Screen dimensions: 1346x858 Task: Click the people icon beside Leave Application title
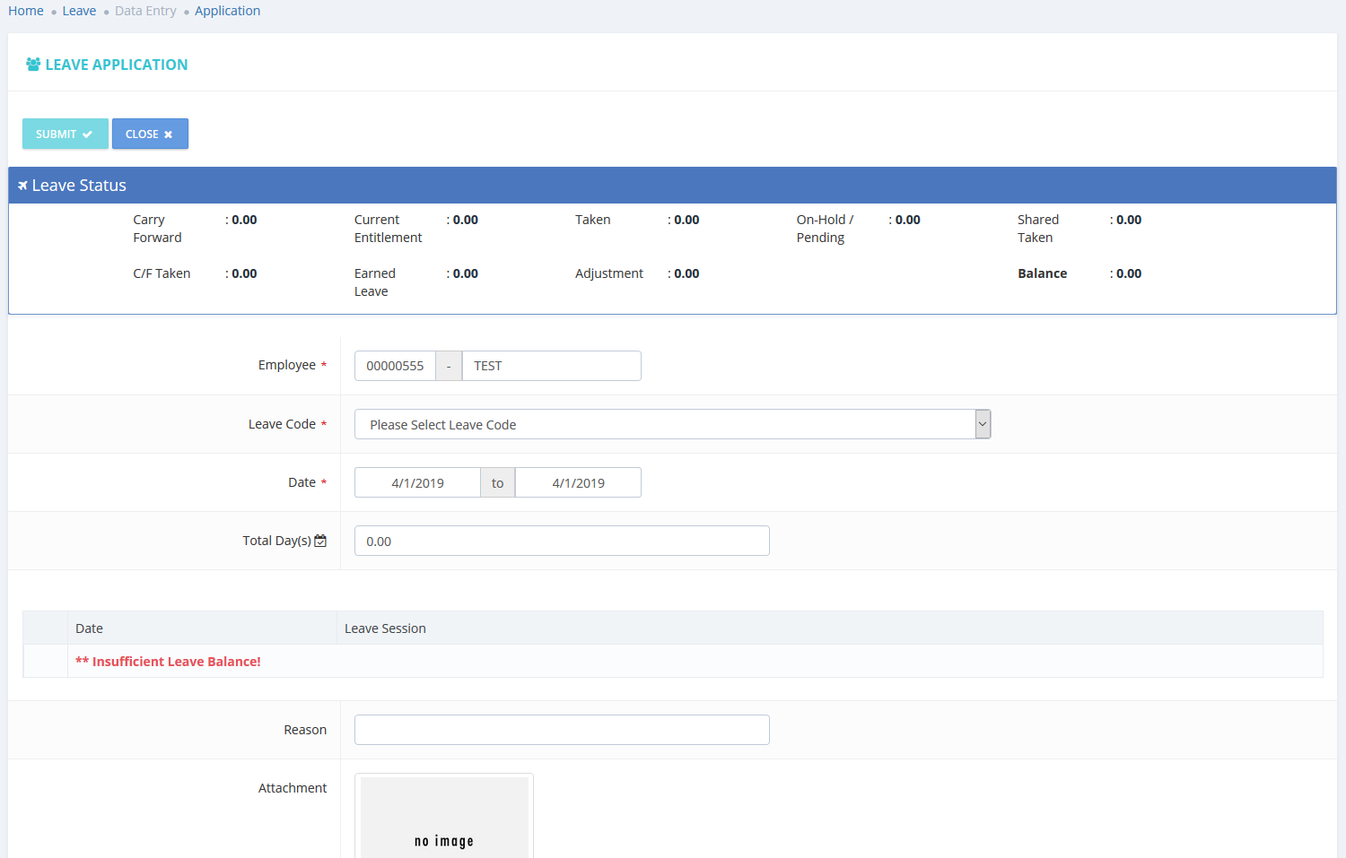33,65
